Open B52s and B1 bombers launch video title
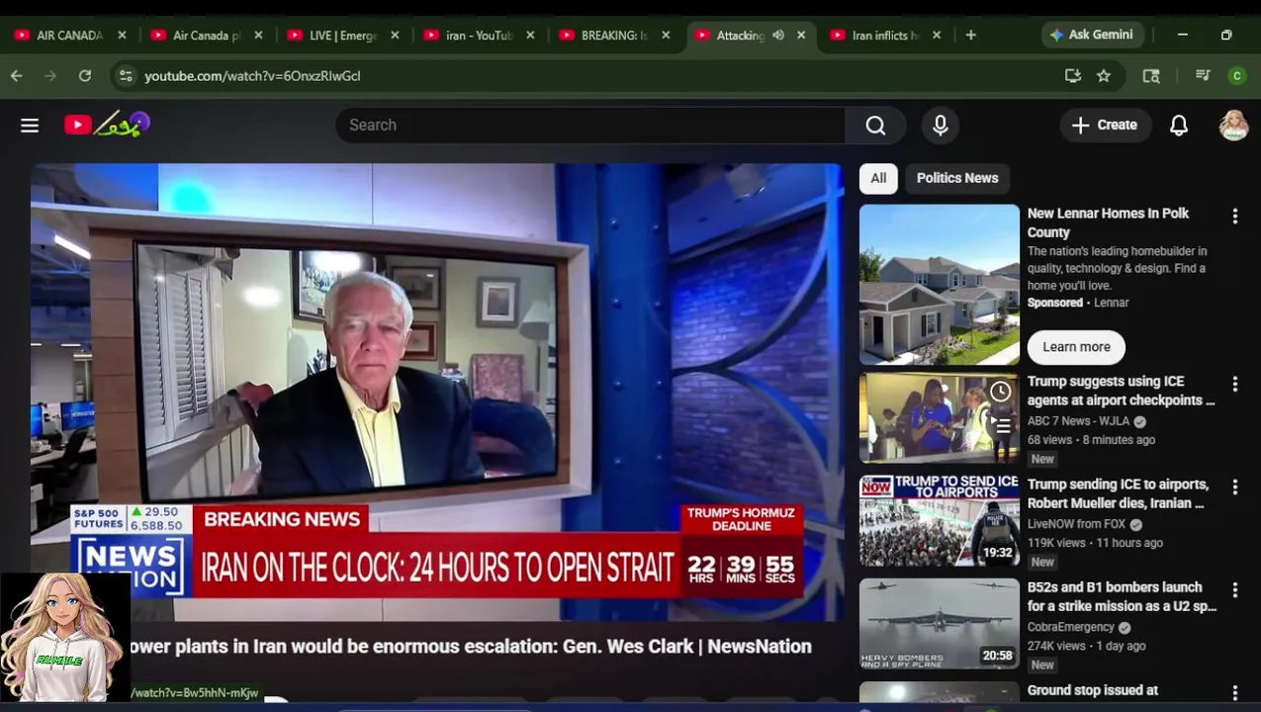The width and height of the screenshot is (1261, 712). coord(1122,596)
